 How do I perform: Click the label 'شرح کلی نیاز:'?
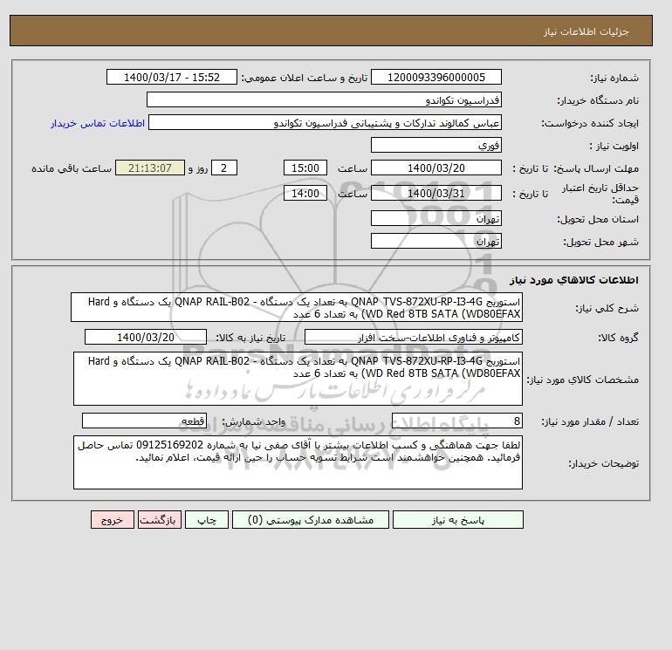pos(607,309)
